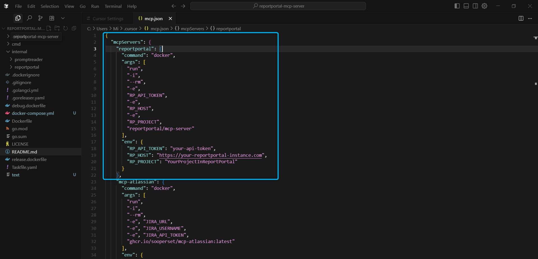Image resolution: width=538 pixels, height=259 pixels.
Task: Click the search bar showing reportportal-mcp-server
Action: click(x=278, y=6)
